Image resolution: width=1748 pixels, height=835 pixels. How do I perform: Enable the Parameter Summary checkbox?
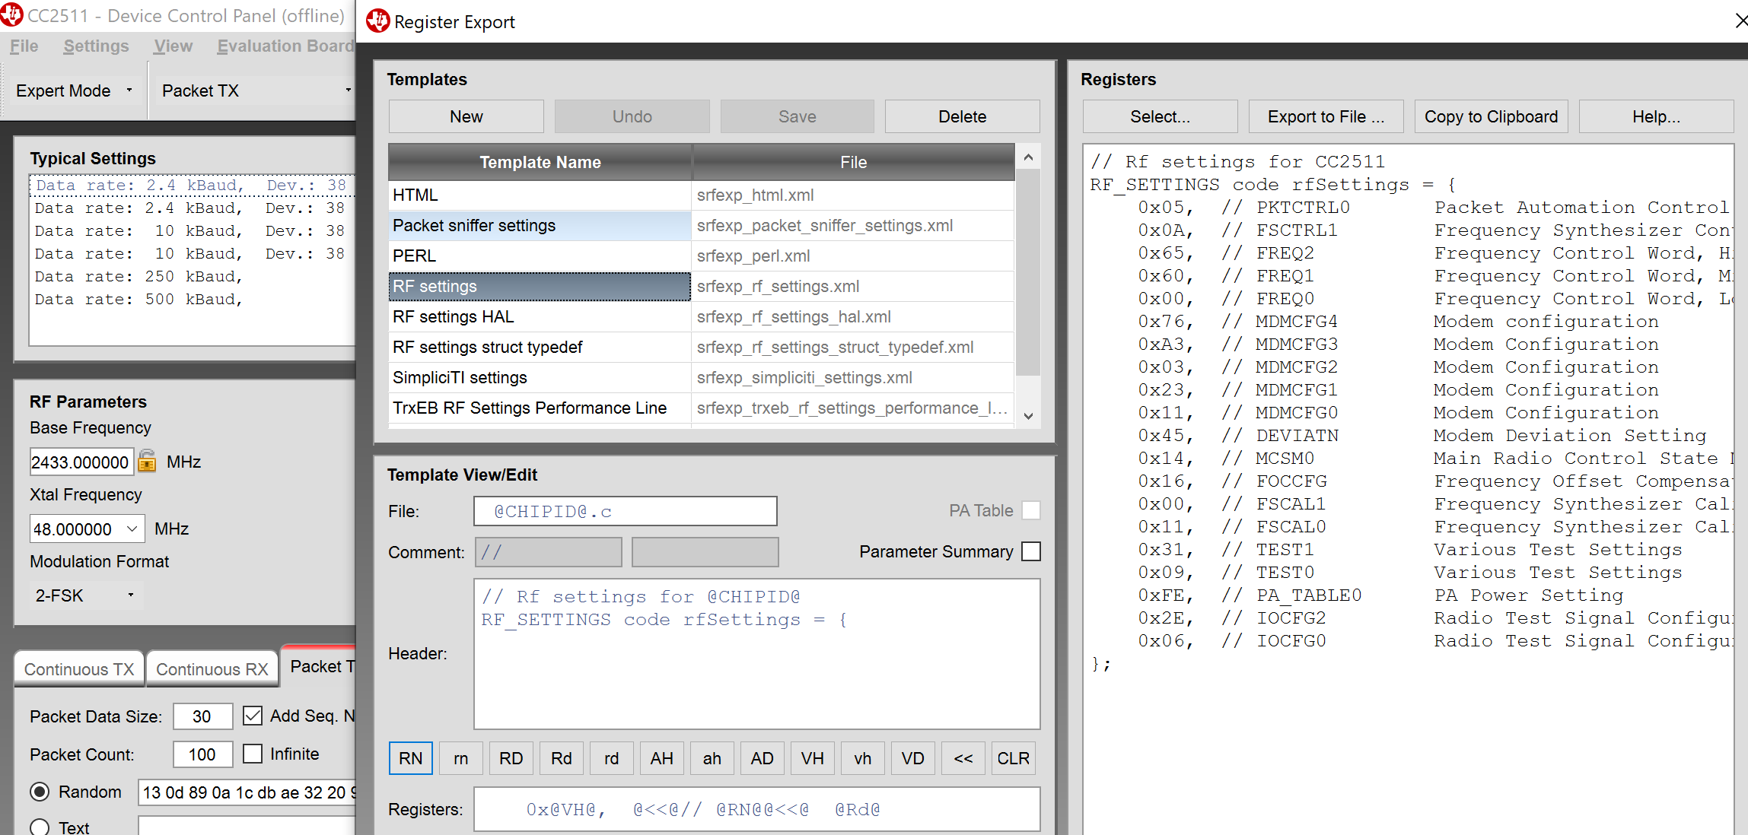click(x=1031, y=551)
